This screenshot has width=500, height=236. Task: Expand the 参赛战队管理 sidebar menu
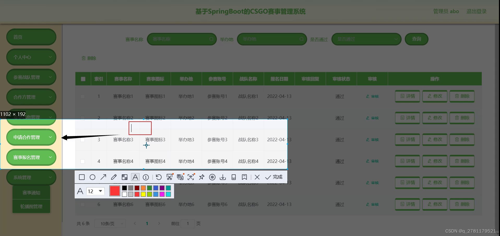tap(31, 77)
